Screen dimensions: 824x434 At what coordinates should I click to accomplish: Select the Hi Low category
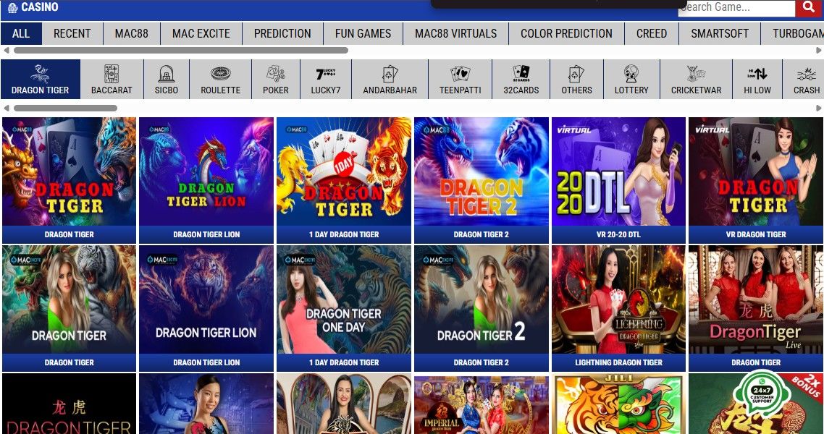click(757, 80)
